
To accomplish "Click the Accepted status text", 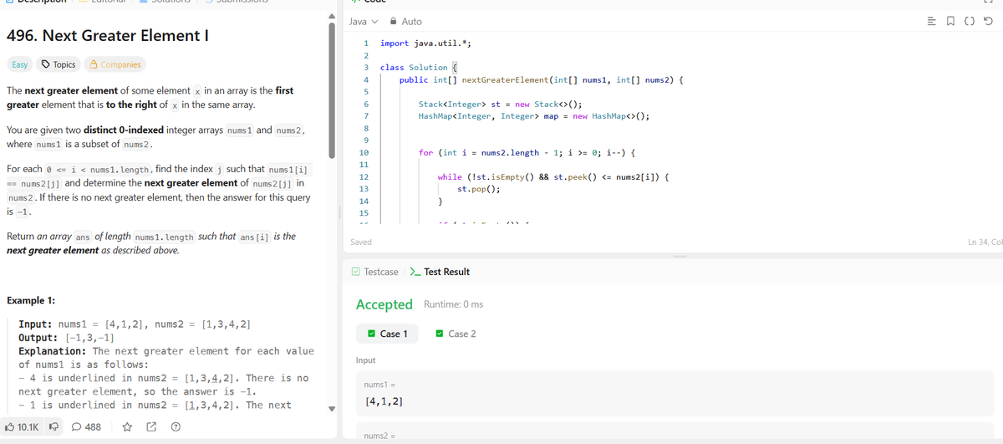I will 384,304.
